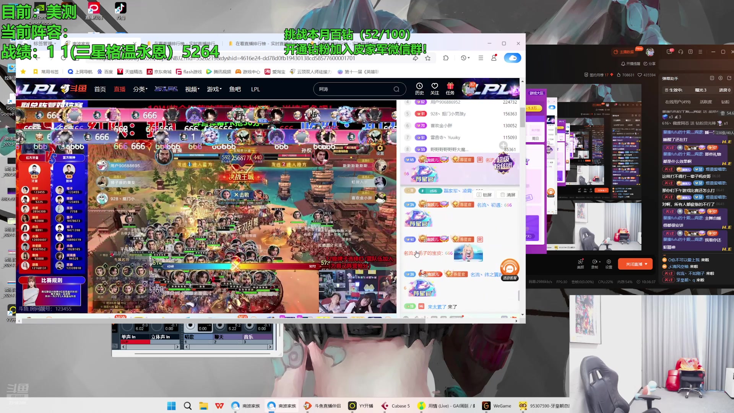Image resolution: width=734 pixels, height=413 pixels.
Task: Open the 关注 heart icon in Douyu header
Action: pyautogui.click(x=435, y=88)
